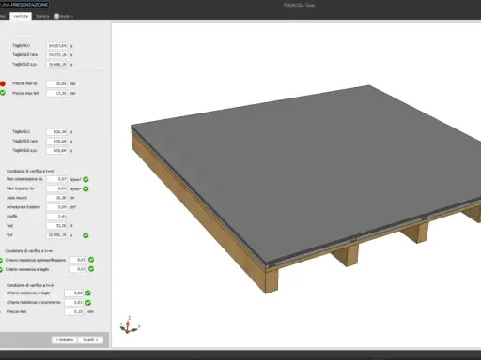Click green check beside Freccia max inf
This screenshot has height=360, width=481.
3,93
